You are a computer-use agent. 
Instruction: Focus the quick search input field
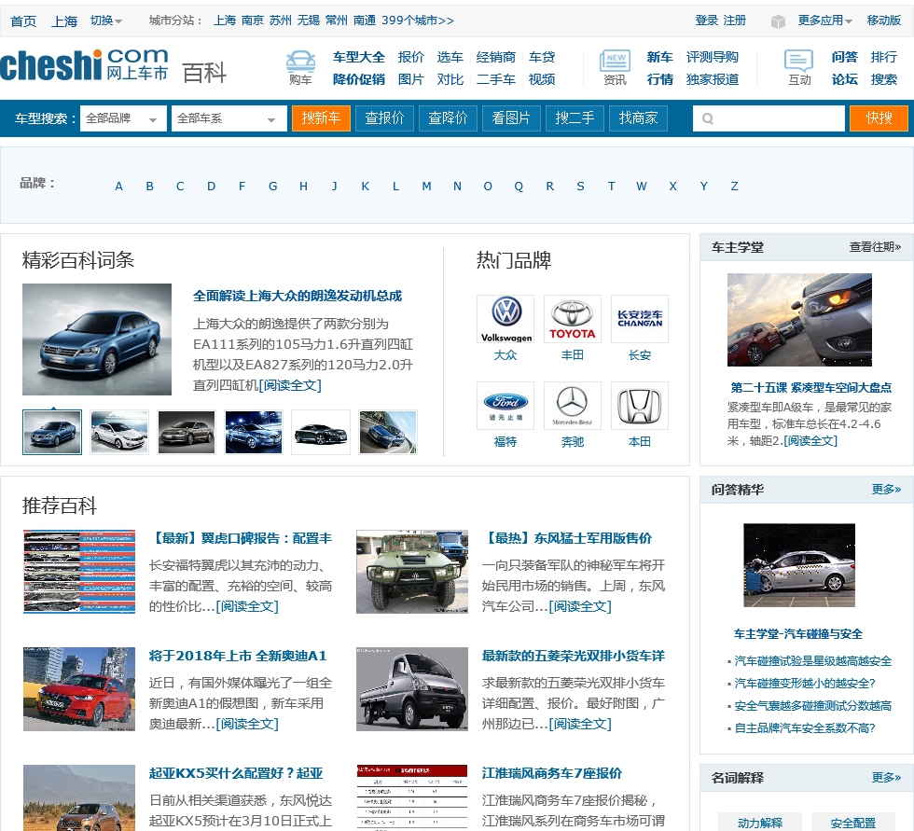[769, 118]
